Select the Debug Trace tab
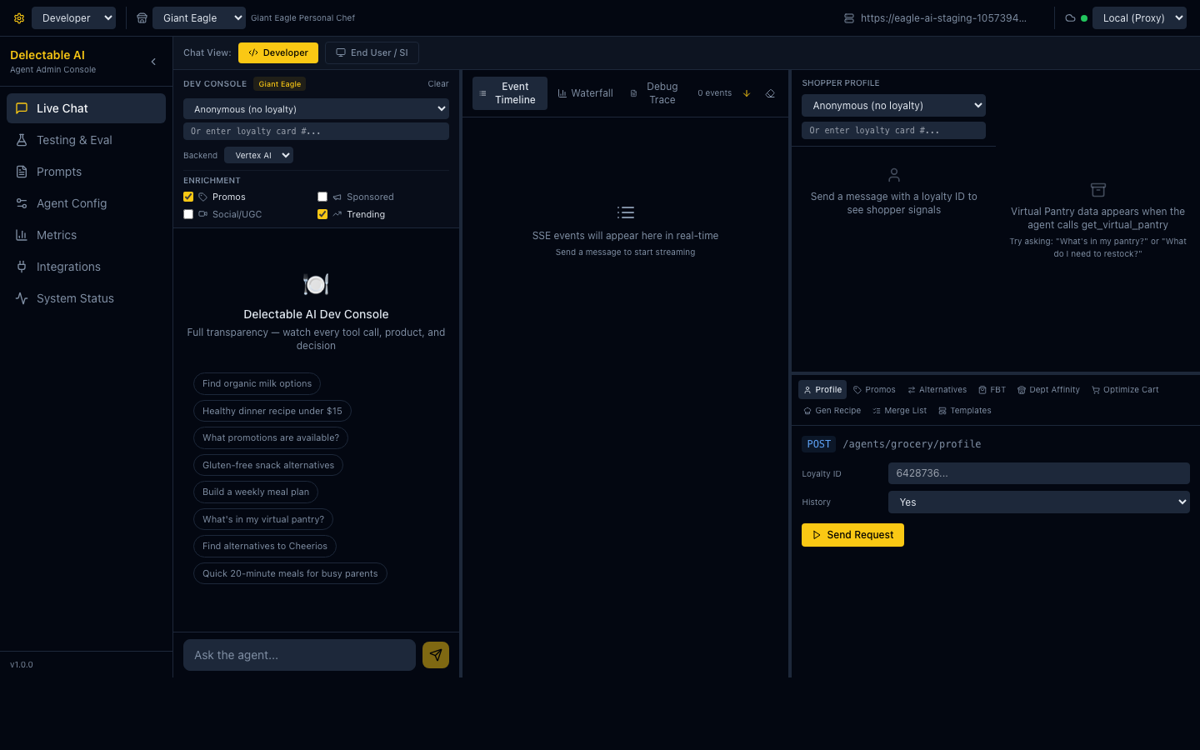 [x=654, y=93]
